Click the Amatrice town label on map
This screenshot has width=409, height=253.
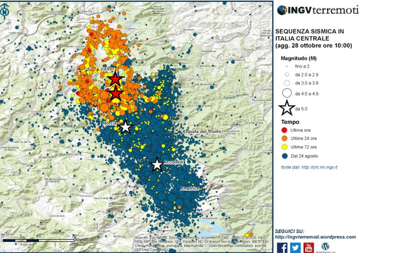(189, 189)
